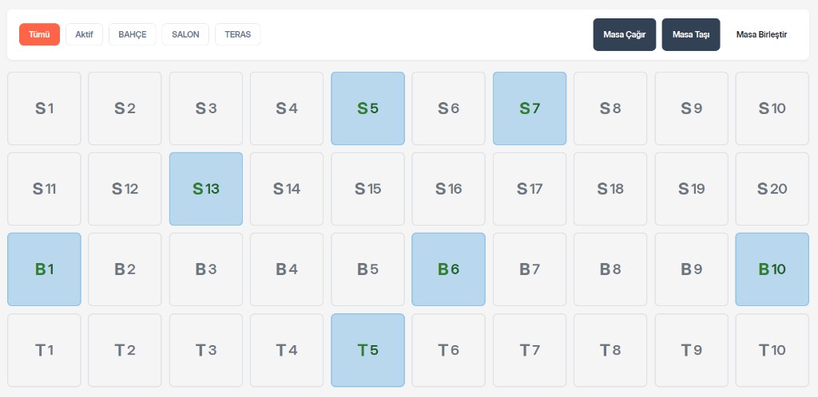Switch to the Aktif filter tab
This screenshot has height=397, width=818.
(x=84, y=34)
